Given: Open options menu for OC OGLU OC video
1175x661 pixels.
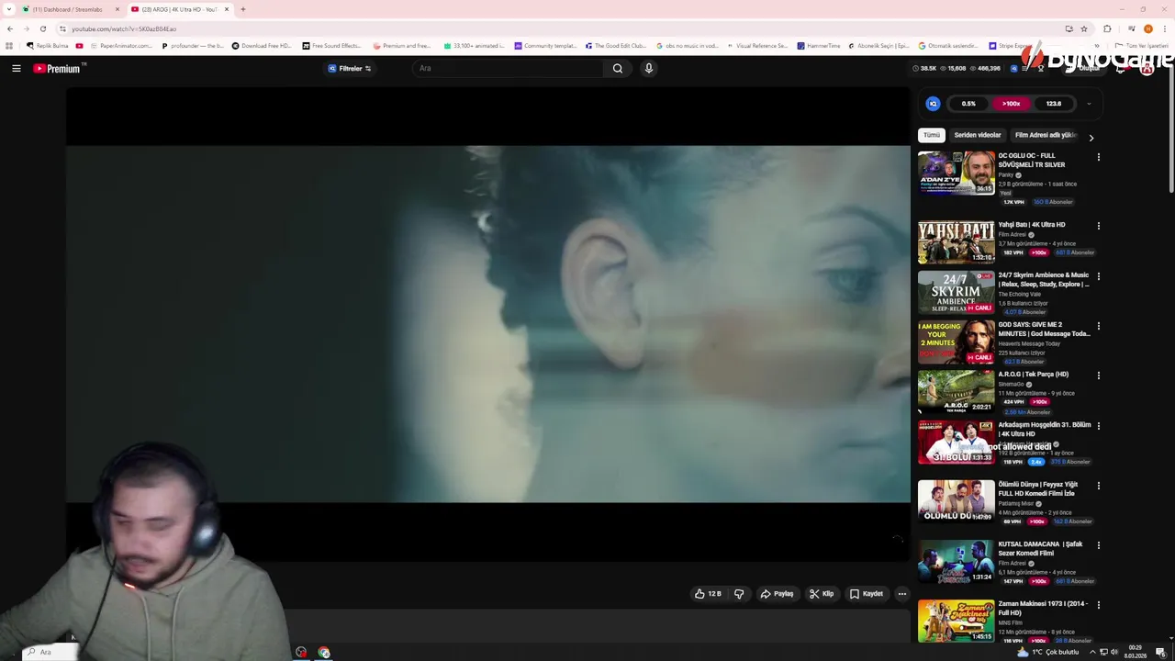Looking at the screenshot, I should 1098,157.
